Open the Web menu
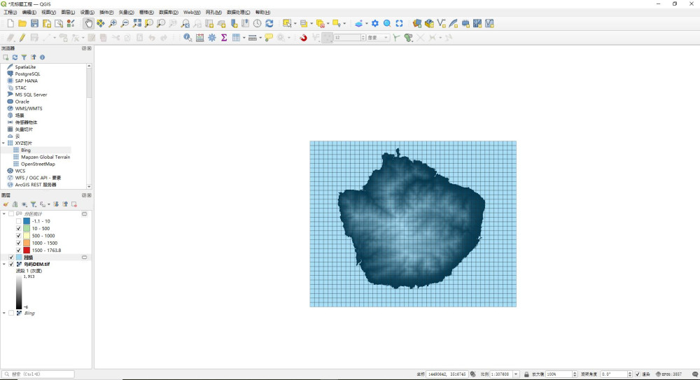Viewport: 700px width, 380px height. coord(192,13)
